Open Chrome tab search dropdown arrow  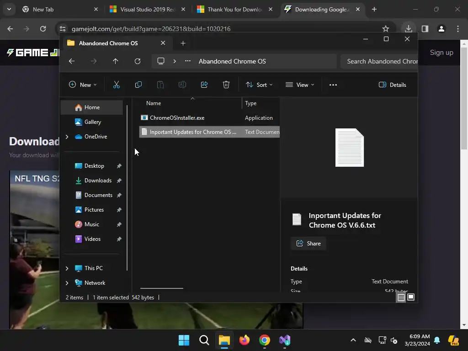tap(9, 9)
